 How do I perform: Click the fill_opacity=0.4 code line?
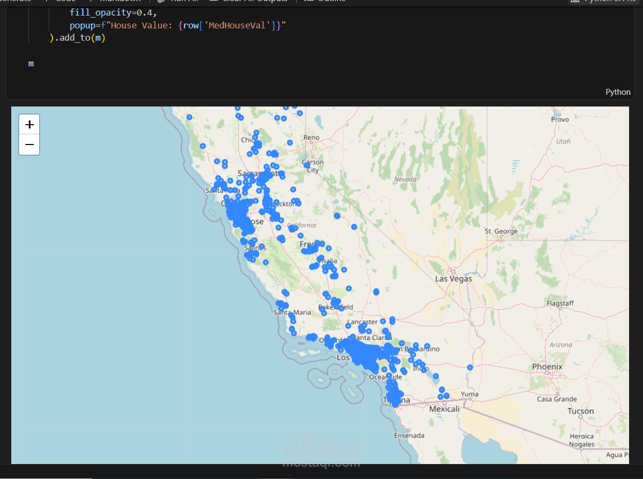point(113,12)
